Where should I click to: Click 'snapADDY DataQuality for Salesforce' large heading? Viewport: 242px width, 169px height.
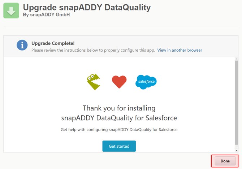point(119,118)
